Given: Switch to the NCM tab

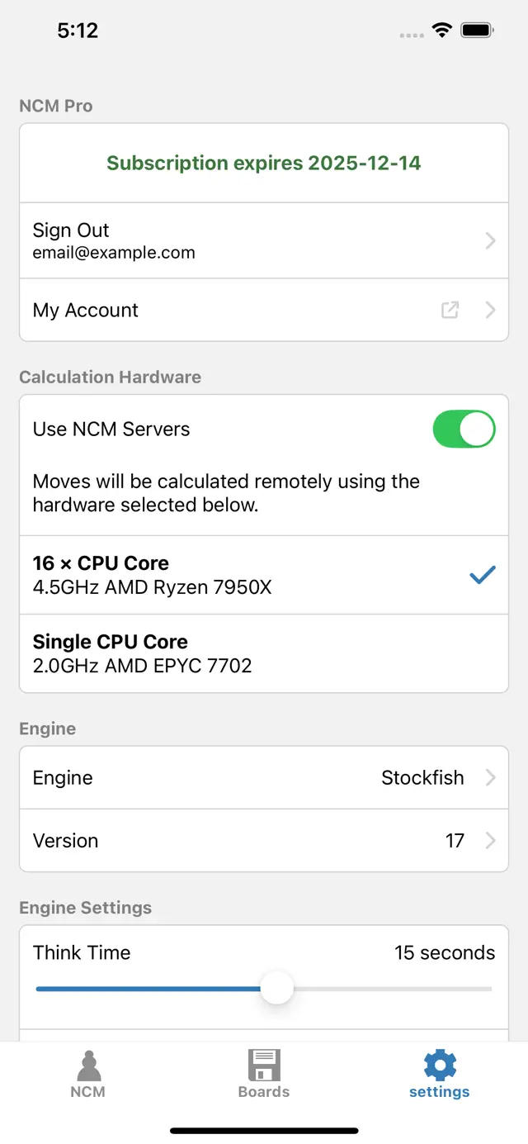Looking at the screenshot, I should pos(88,1074).
